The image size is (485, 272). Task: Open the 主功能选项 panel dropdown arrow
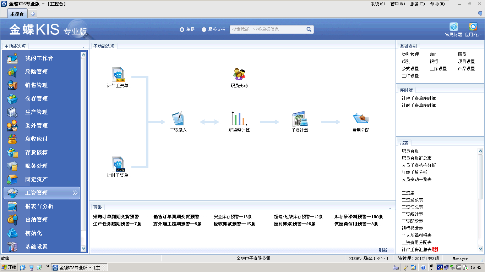pyautogui.click(x=85, y=47)
